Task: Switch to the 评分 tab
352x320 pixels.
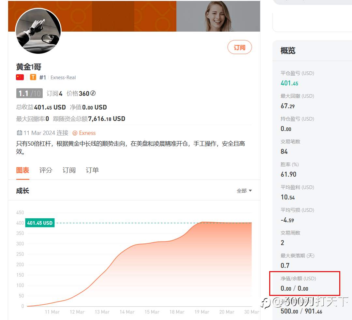Action: click(x=46, y=170)
